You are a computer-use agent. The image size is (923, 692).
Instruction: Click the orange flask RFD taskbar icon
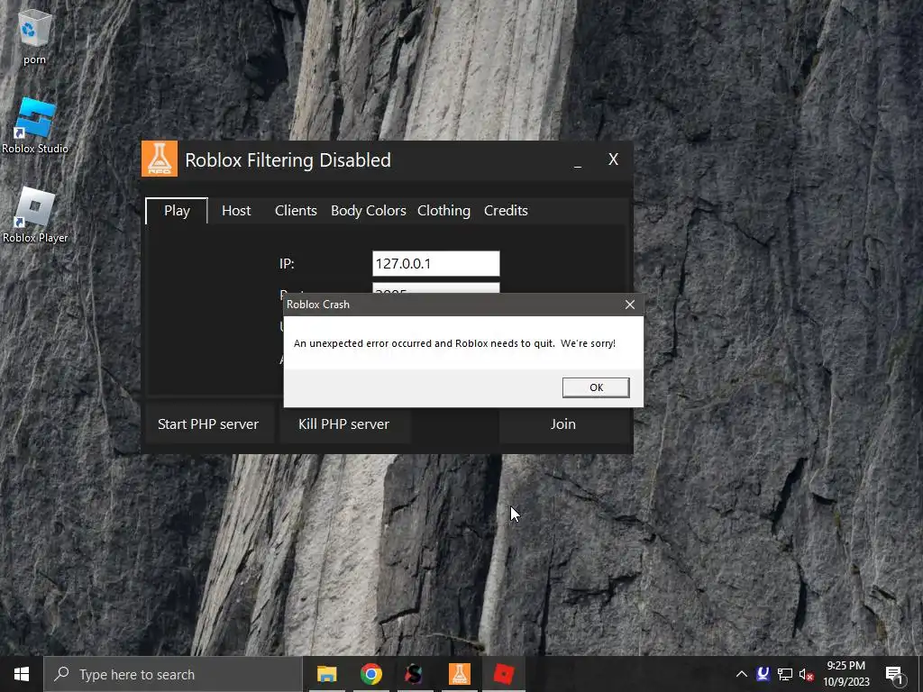click(459, 674)
